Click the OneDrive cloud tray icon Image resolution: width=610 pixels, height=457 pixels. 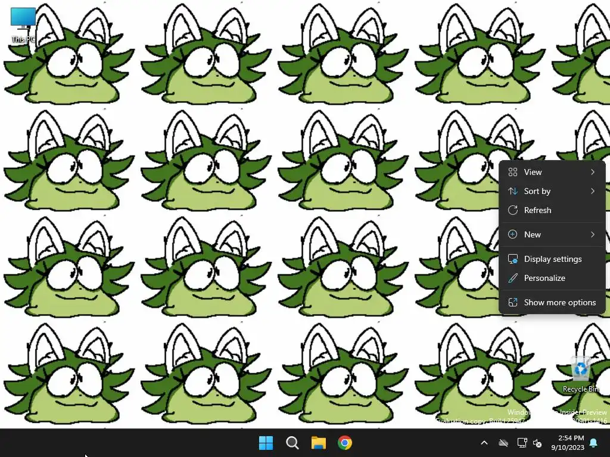pyautogui.click(x=503, y=443)
